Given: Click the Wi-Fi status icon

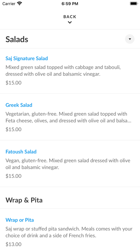Looking at the screenshot, I should (x=20, y=4).
